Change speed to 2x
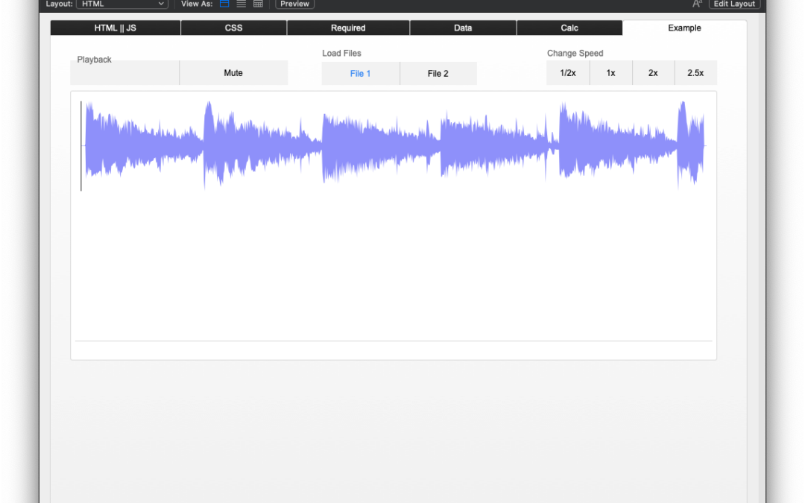Viewport: 805px width, 503px height. pyautogui.click(x=653, y=73)
